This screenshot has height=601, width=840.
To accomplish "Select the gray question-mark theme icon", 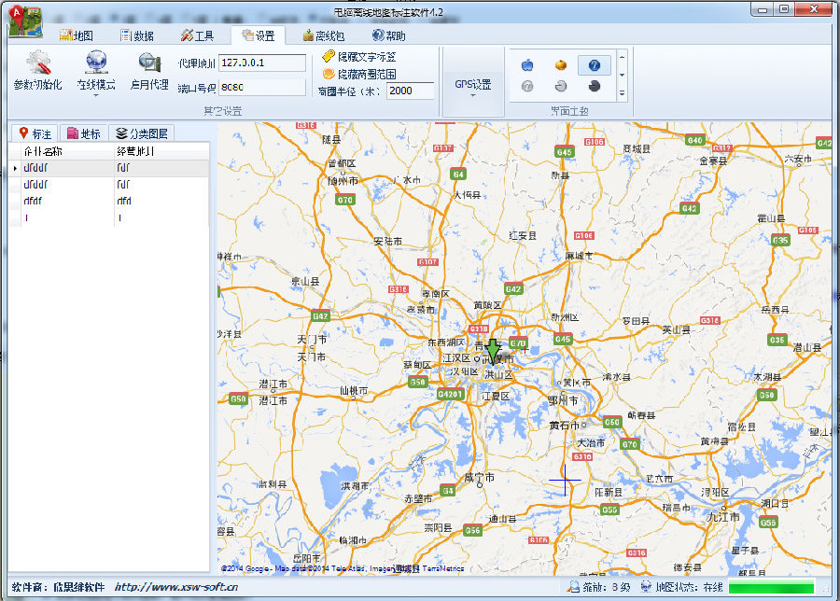I will pyautogui.click(x=527, y=86).
